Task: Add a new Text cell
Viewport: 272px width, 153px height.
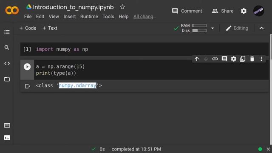Action: coord(50,28)
